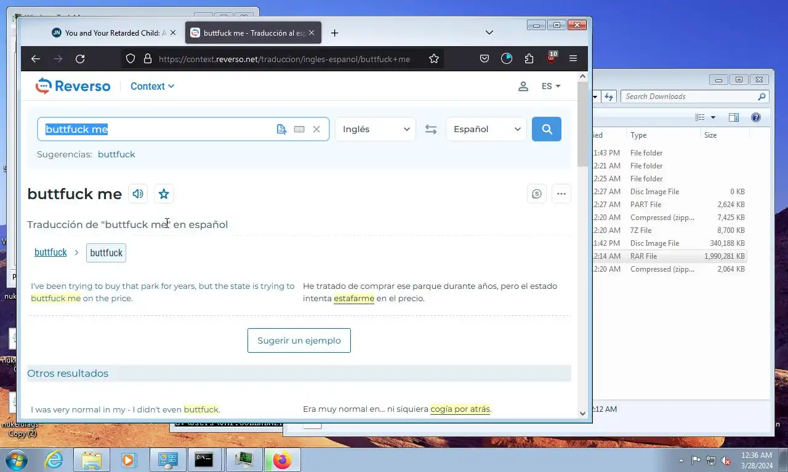
Task: Click the blue search magnifier button
Action: pyautogui.click(x=547, y=129)
